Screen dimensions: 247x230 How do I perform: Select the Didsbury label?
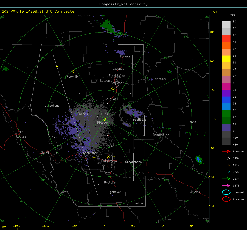(x=103, y=123)
